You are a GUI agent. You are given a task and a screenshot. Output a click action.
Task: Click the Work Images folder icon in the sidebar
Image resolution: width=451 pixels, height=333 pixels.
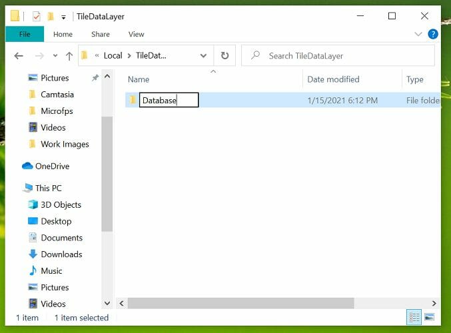coord(33,144)
